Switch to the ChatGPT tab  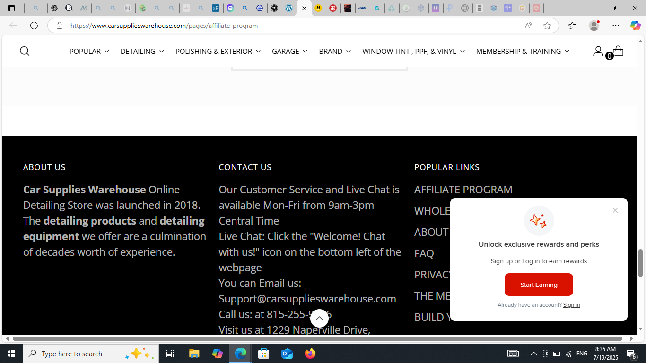coord(54,8)
